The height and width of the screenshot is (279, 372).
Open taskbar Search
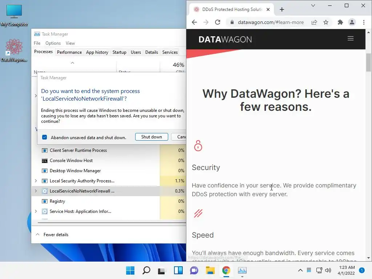tap(146, 270)
